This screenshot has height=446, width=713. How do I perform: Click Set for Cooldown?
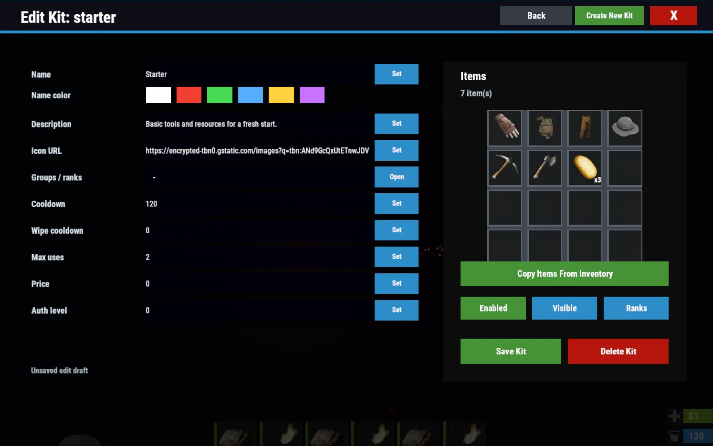tap(397, 204)
